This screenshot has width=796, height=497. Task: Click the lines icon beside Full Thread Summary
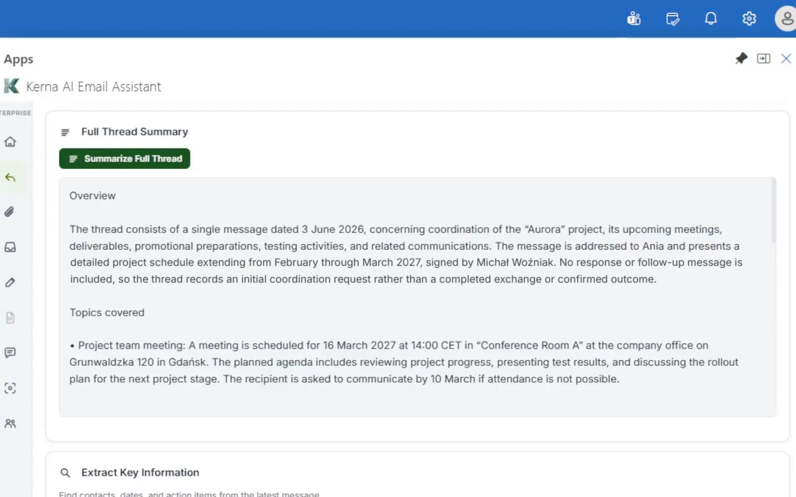coord(65,132)
